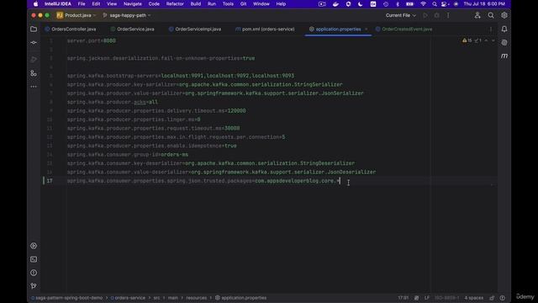Open the Terminal tool window

point(34,259)
